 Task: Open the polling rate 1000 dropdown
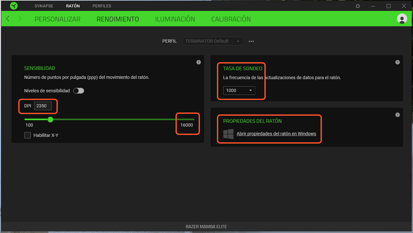(239, 90)
